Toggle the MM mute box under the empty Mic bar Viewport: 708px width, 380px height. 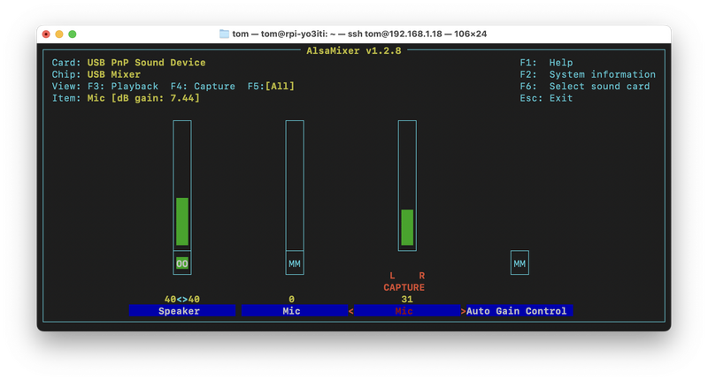[295, 263]
